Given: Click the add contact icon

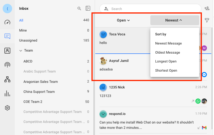Looking at the screenshot, I should [x=207, y=9].
